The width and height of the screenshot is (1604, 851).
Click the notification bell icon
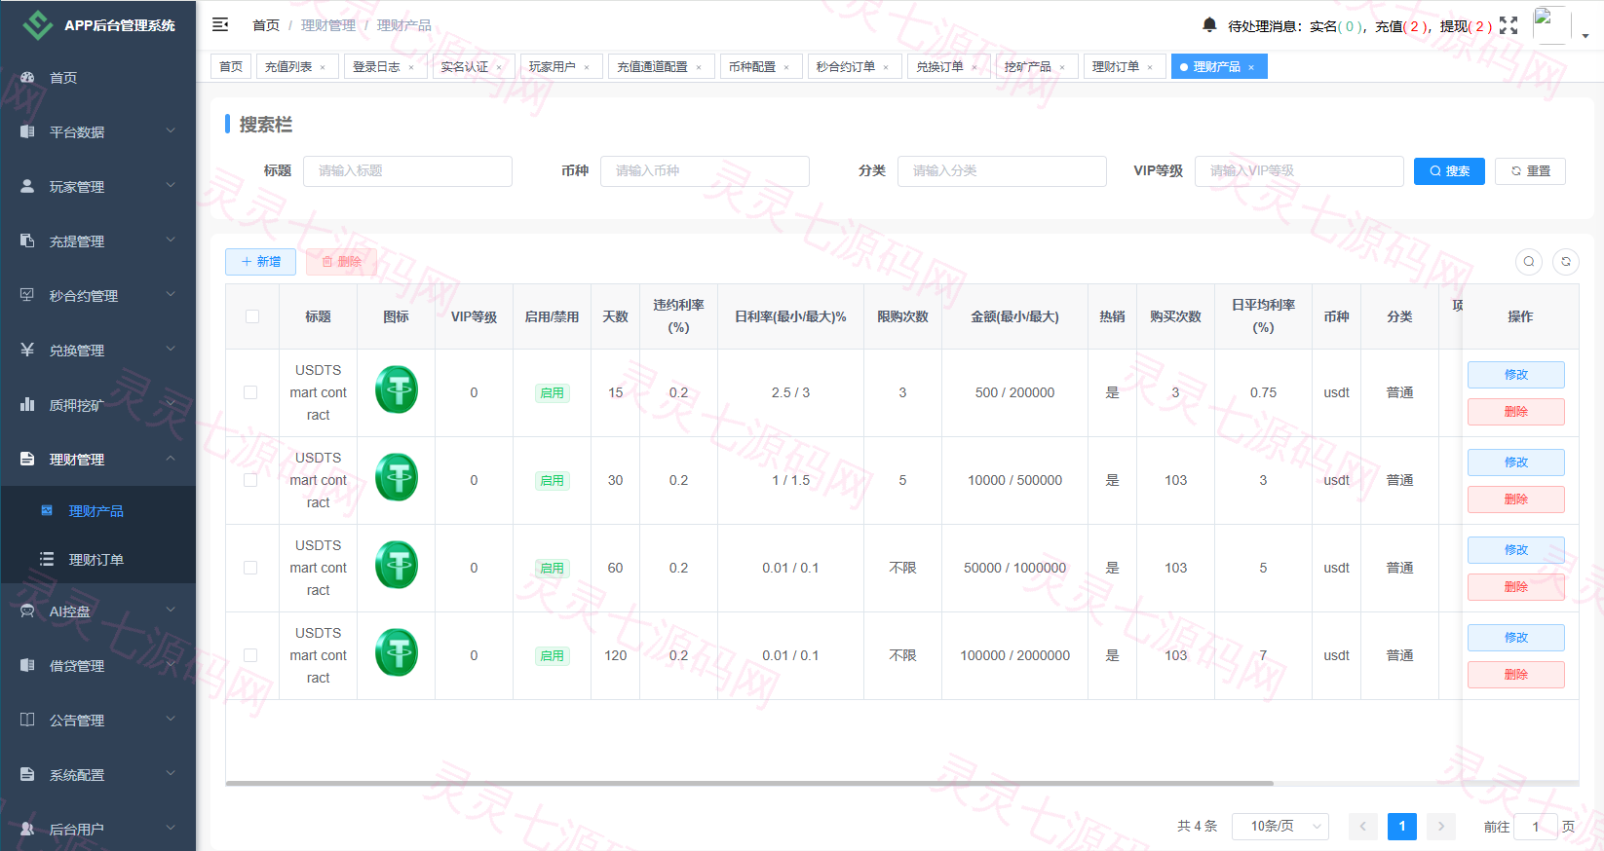1209,24
